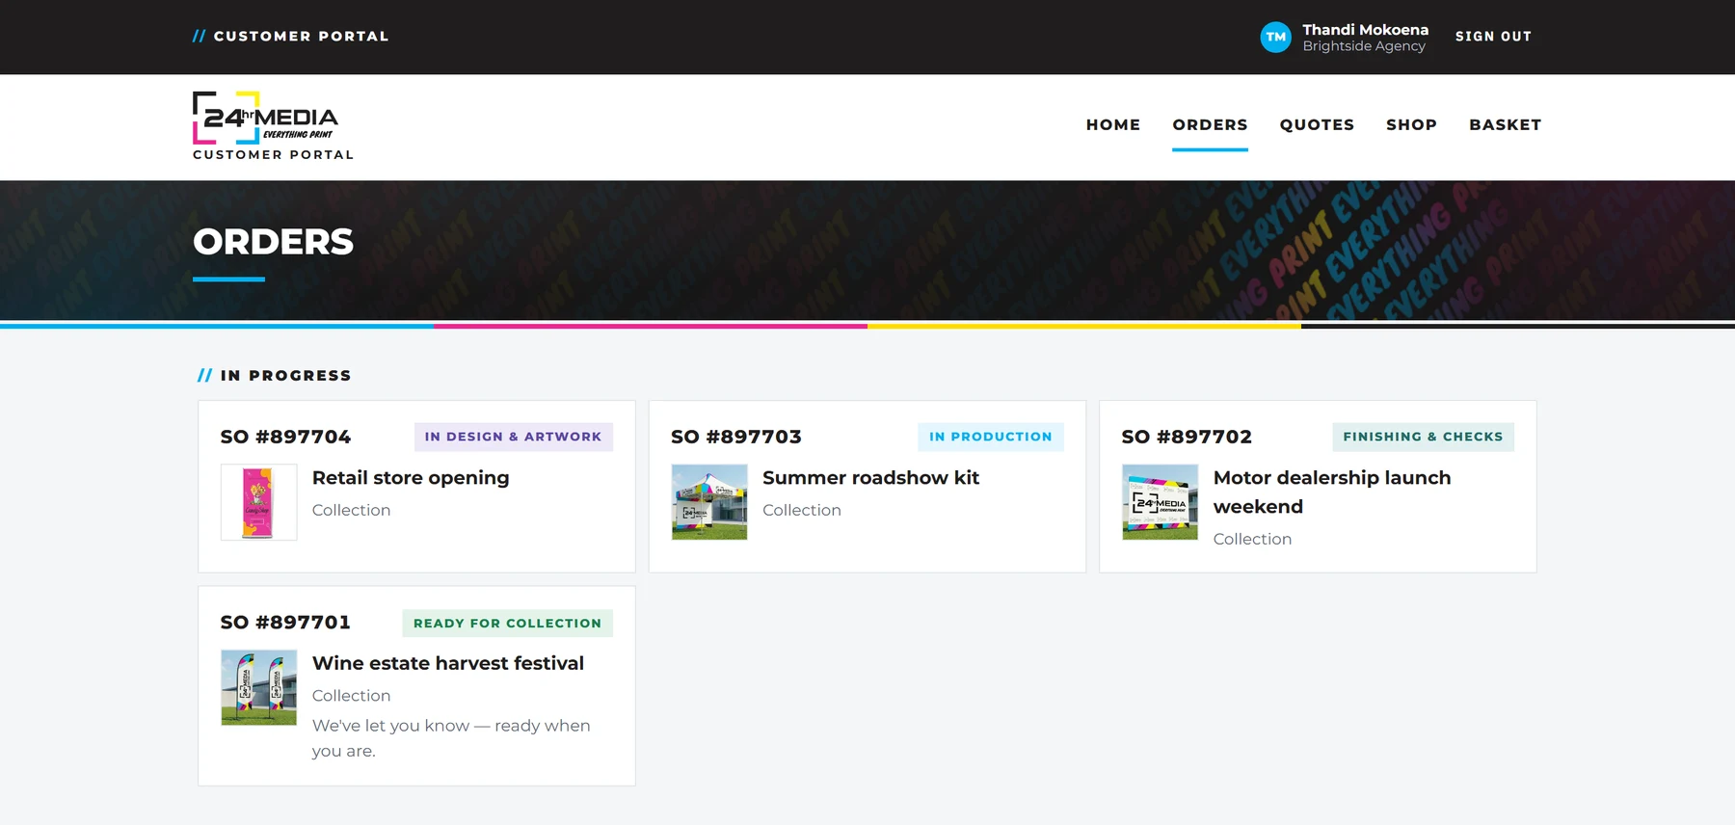Click the In Production status badge
The height and width of the screenshot is (825, 1735).
(x=991, y=437)
